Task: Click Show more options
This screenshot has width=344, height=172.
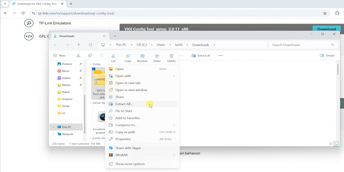Action: 142,164
